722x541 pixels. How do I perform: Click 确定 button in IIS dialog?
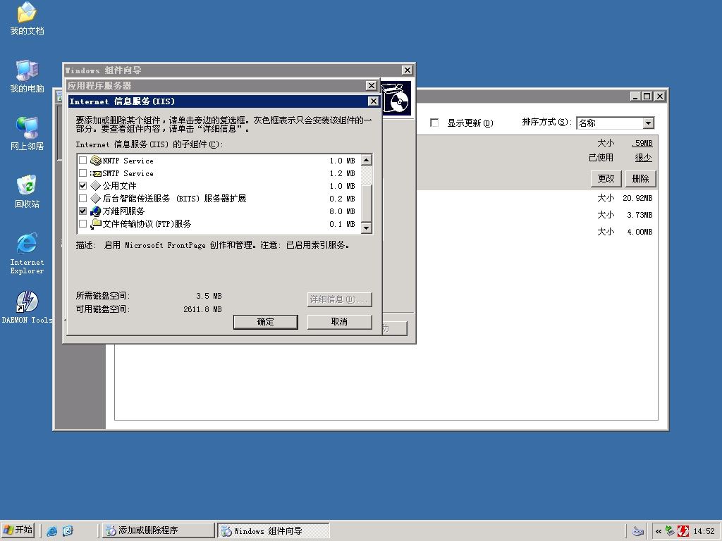pyautogui.click(x=266, y=322)
